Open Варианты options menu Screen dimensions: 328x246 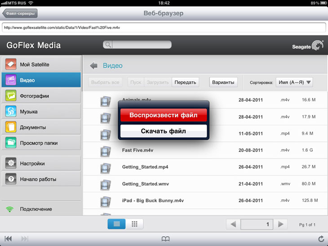tap(223, 82)
